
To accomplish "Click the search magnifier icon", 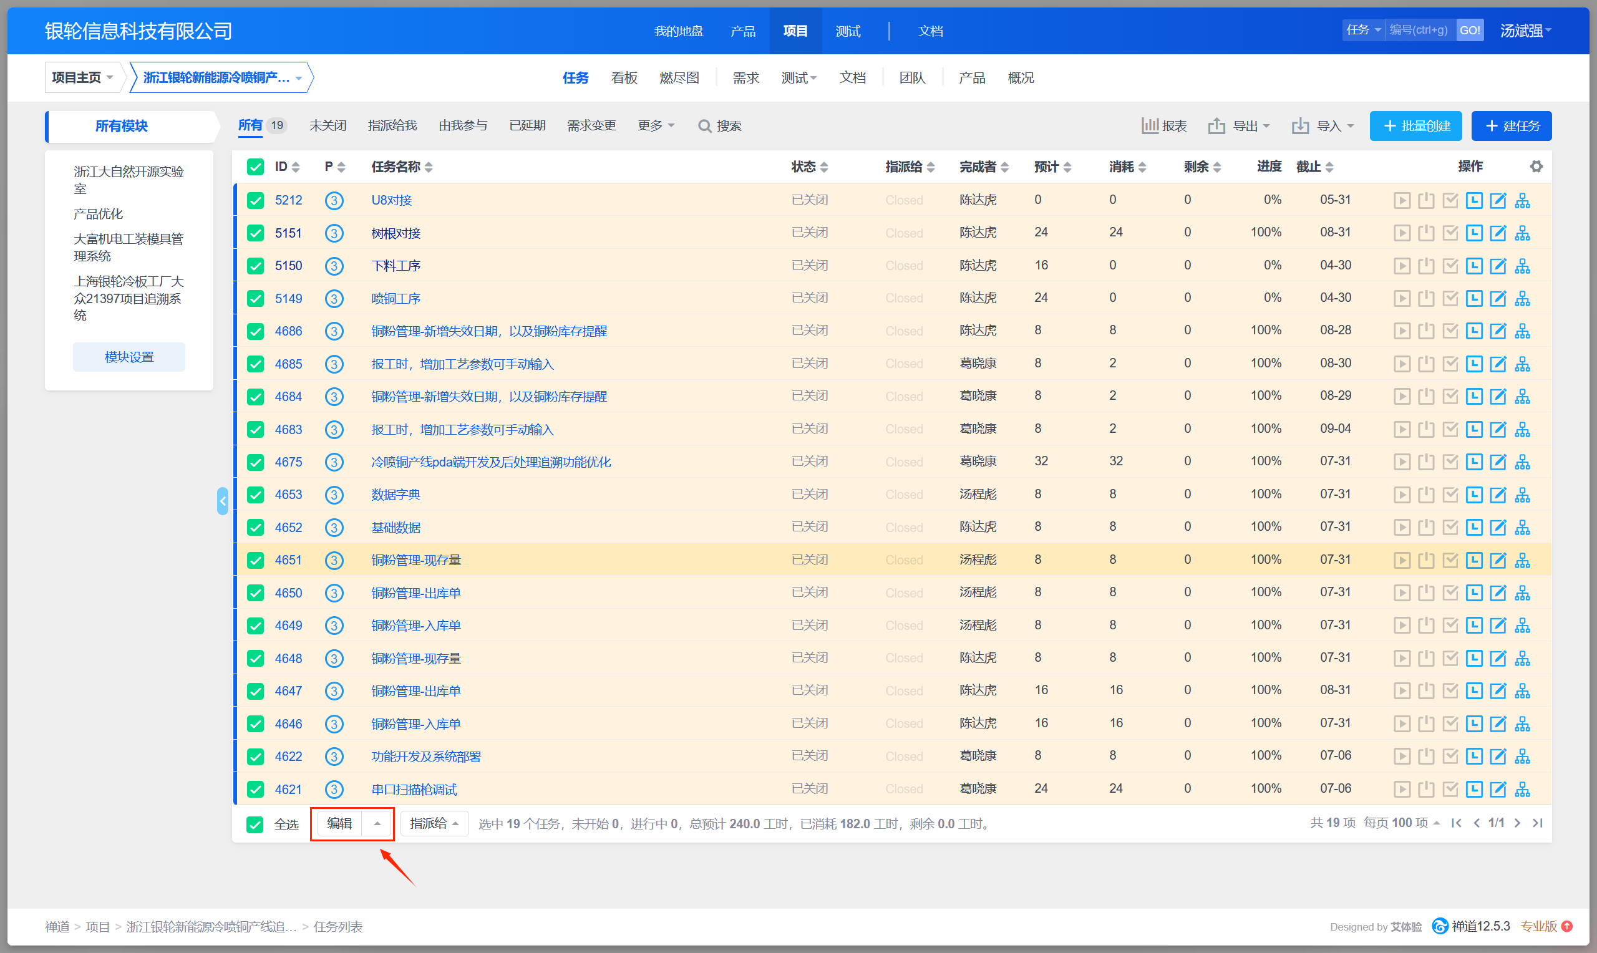I will coord(704,127).
